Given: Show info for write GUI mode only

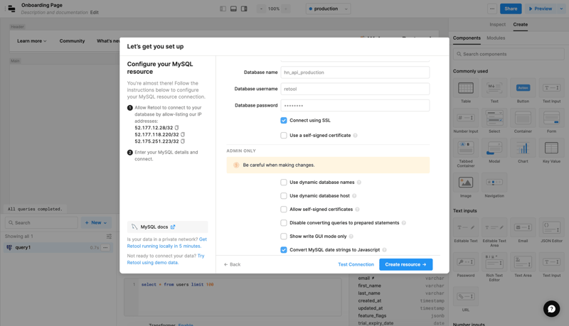Looking at the screenshot, I should click(x=351, y=237).
